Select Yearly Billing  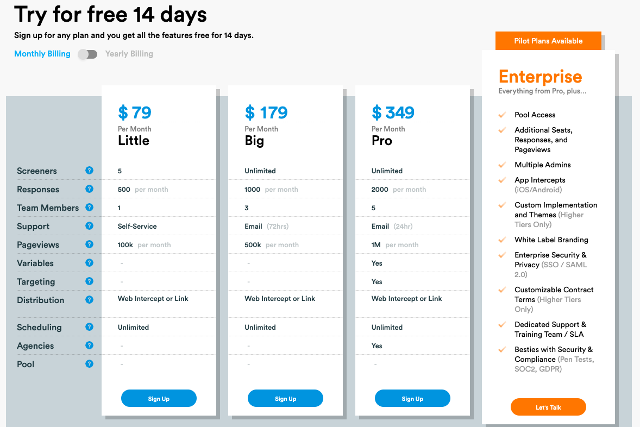click(129, 54)
